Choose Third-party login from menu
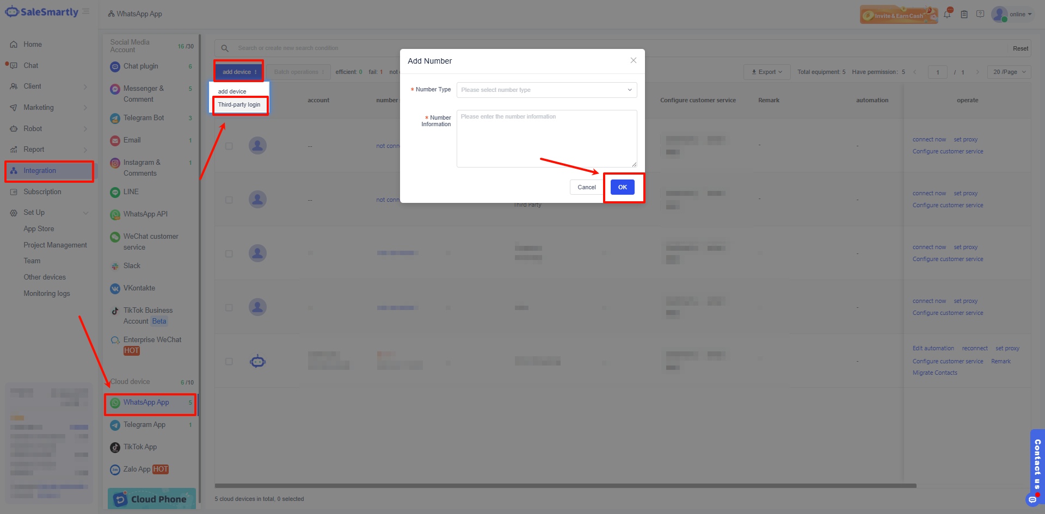This screenshot has width=1045, height=514. pyautogui.click(x=239, y=104)
